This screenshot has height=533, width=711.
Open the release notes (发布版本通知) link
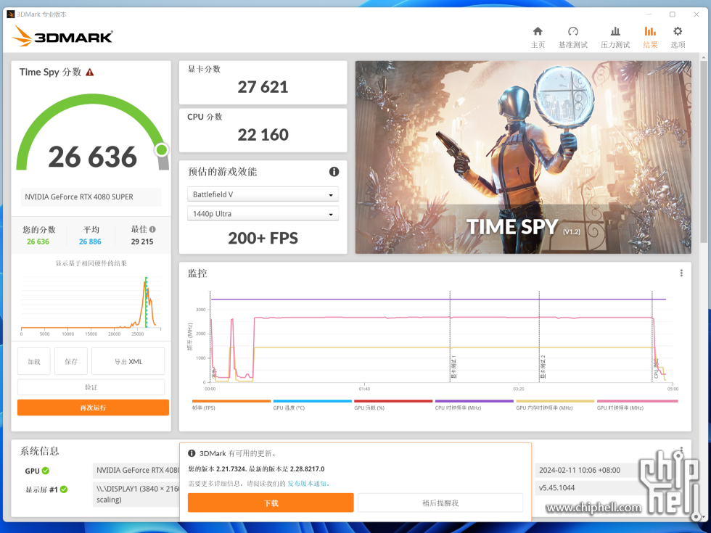tap(308, 484)
